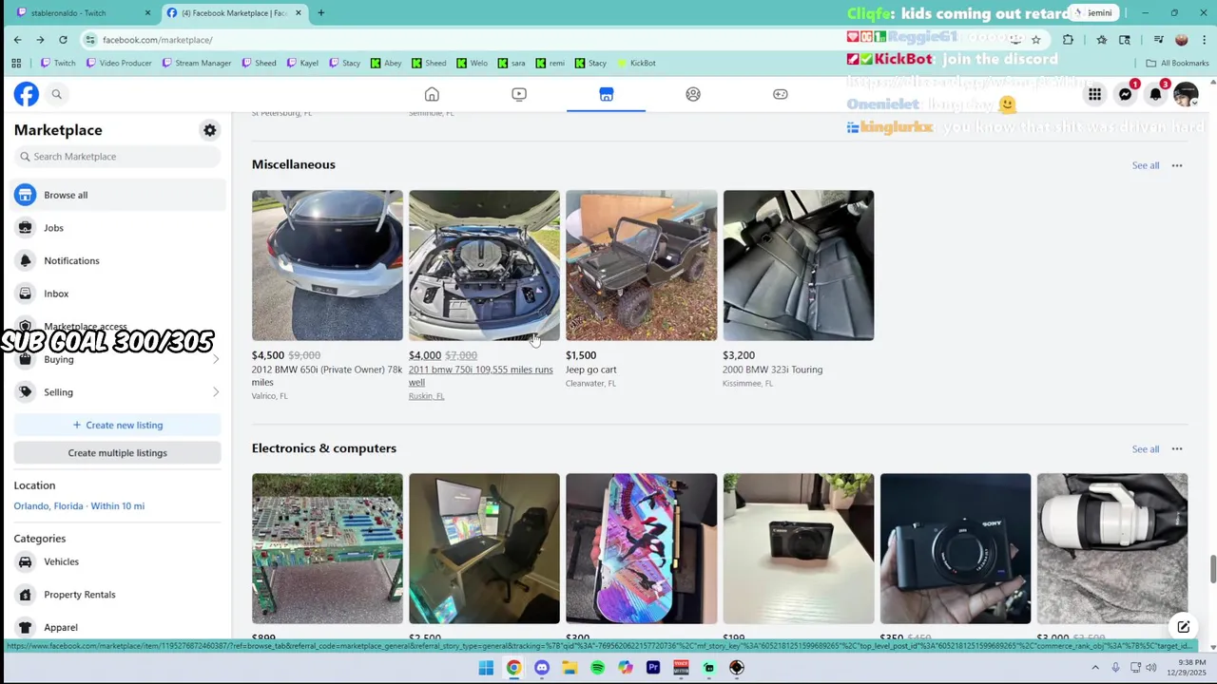Open the Video Producer bookmark
Screen dimensions: 1217x684
[x=119, y=63]
